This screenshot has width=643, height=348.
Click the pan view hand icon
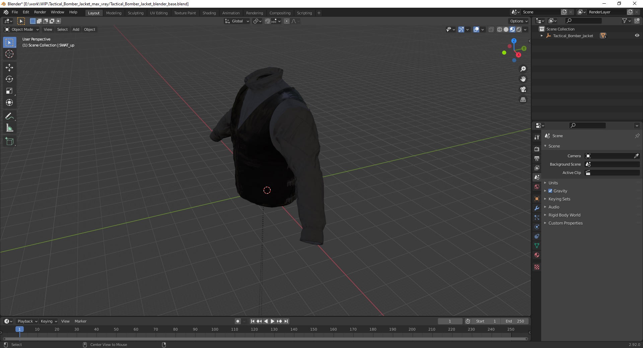(x=523, y=79)
